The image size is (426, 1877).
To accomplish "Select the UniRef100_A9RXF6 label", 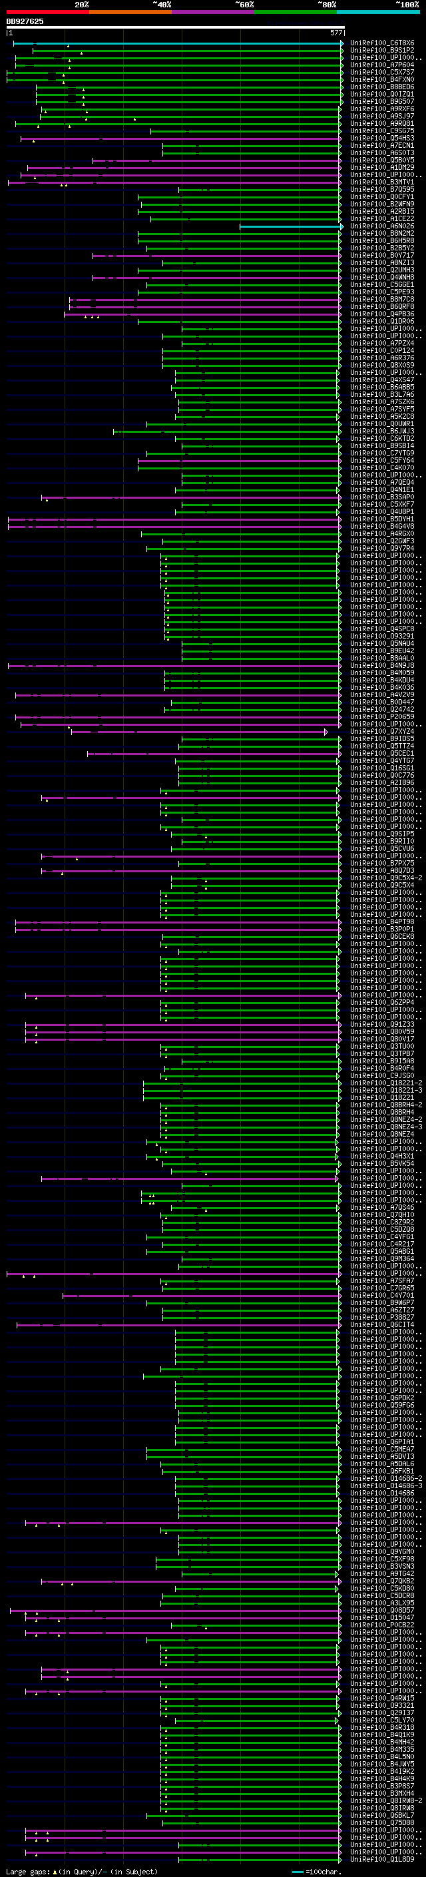I will (x=382, y=109).
